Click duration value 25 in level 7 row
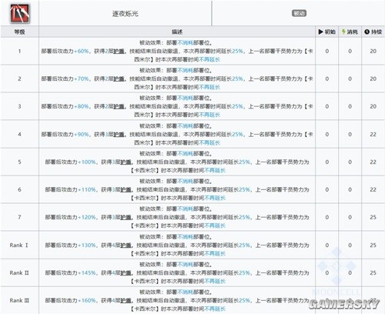Viewport: 385px width, 314px height. (373, 217)
